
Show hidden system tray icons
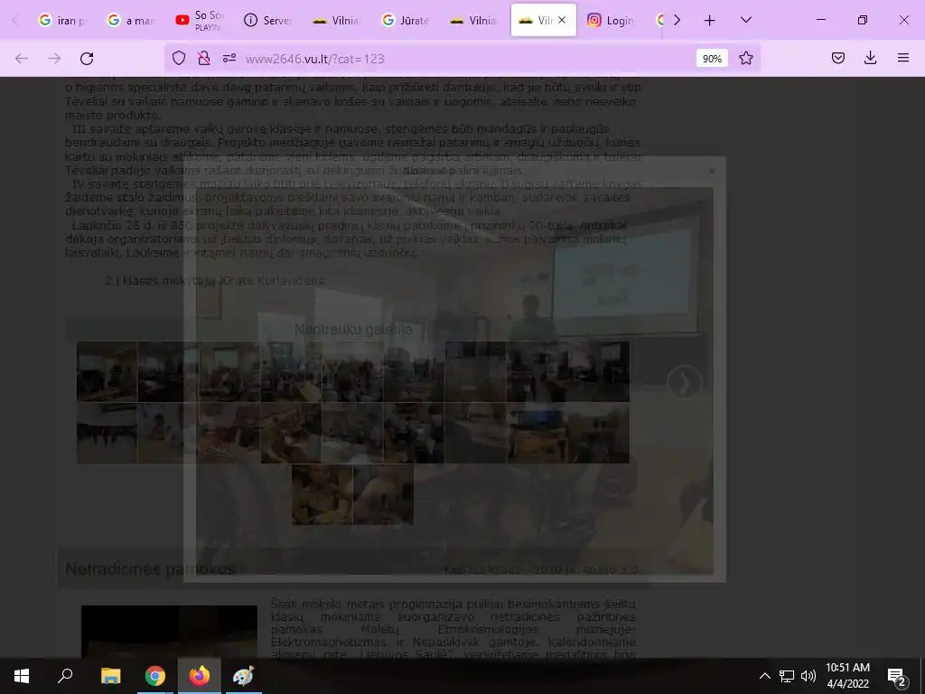click(764, 676)
